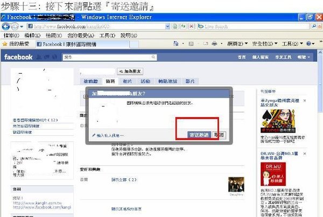The height and width of the screenshot is (217, 323).
Task: Open a new tab with the blank tab button
Action: (134, 44)
